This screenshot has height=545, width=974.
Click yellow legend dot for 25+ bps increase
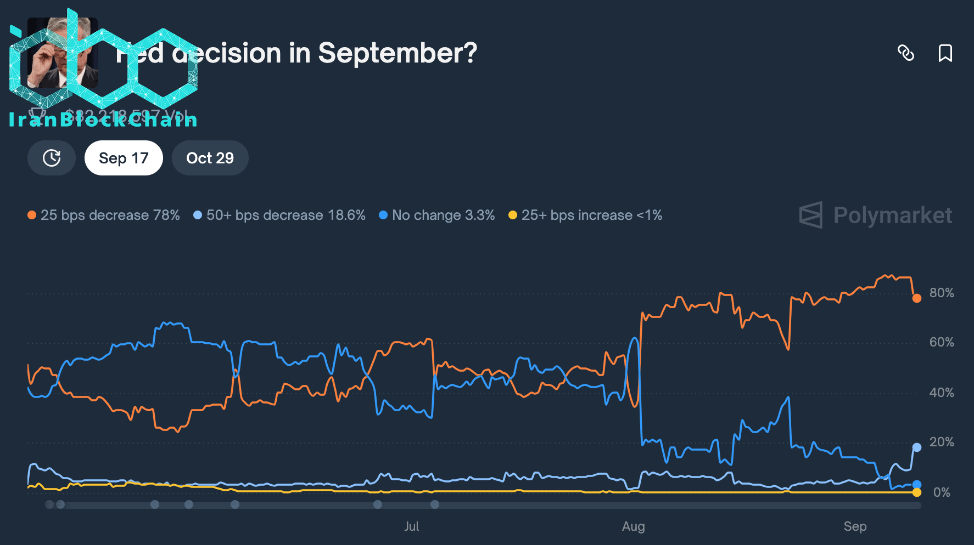click(513, 215)
